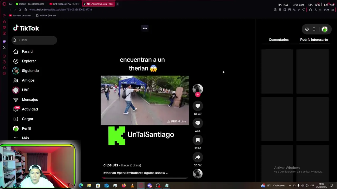
Task: Open the browser downloads icon
Action: point(320,10)
